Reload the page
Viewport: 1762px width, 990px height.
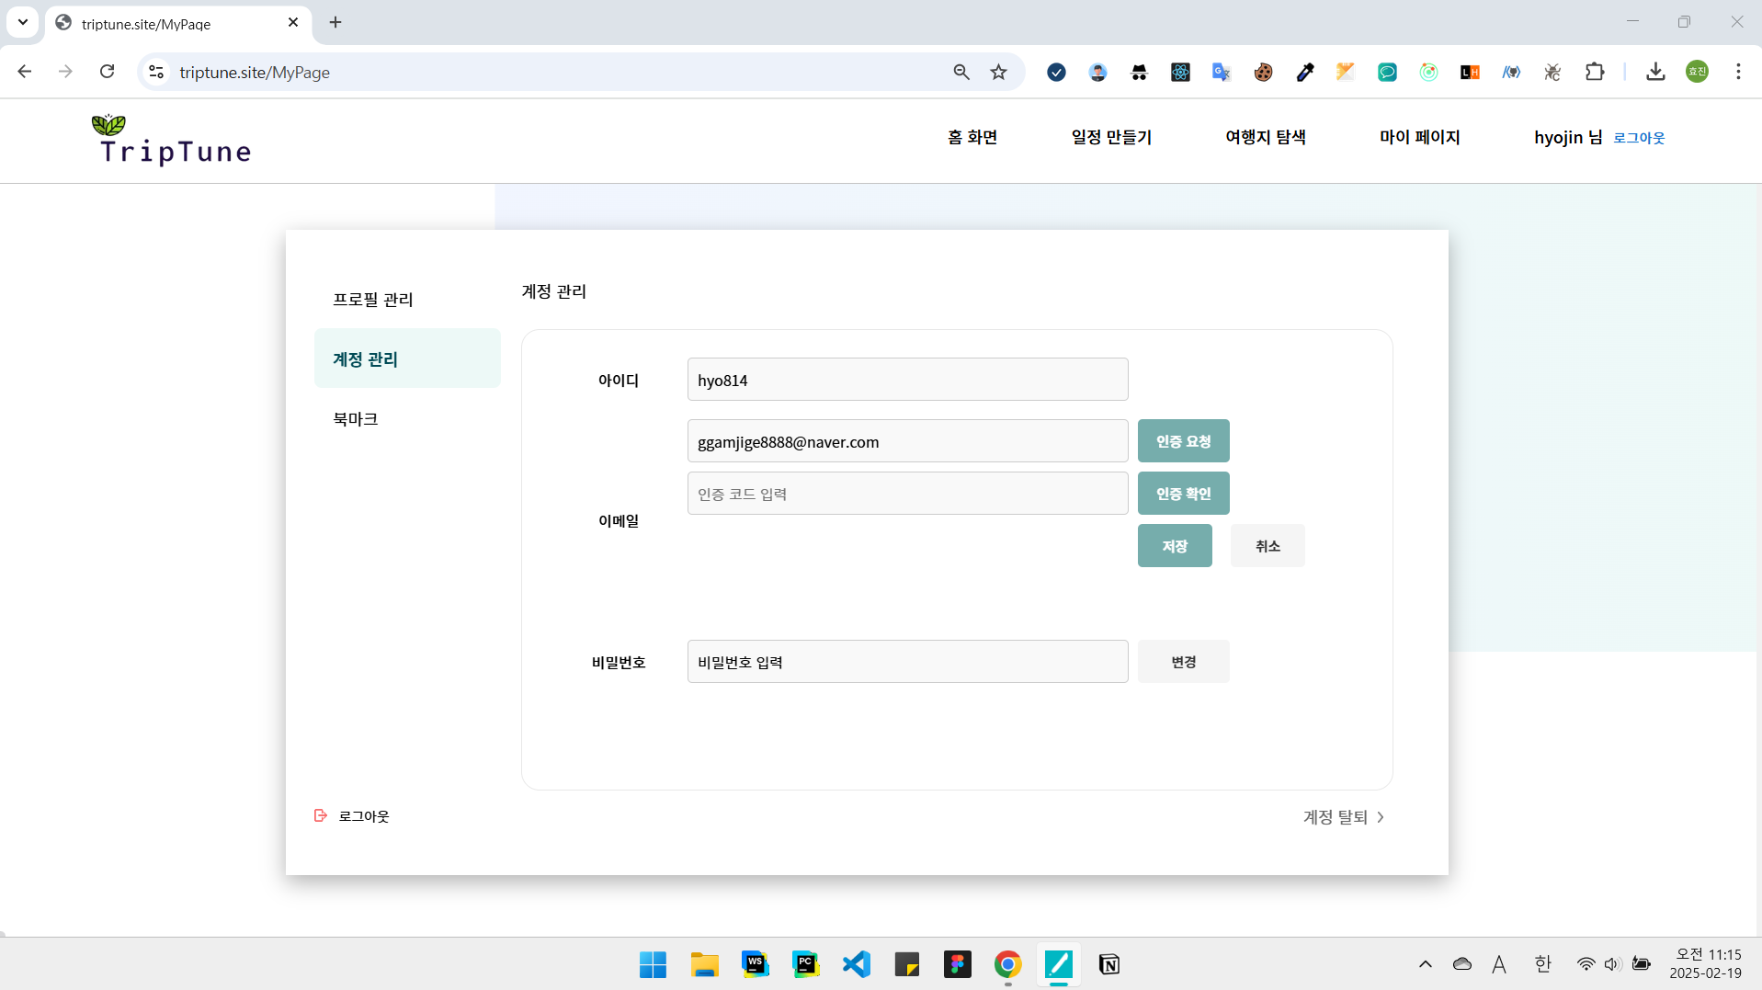(108, 72)
